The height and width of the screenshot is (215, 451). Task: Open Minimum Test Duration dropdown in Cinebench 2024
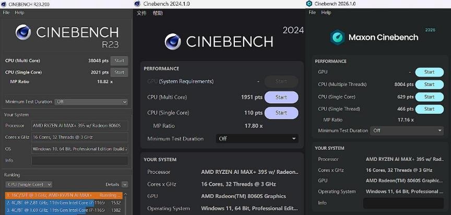[257, 138]
